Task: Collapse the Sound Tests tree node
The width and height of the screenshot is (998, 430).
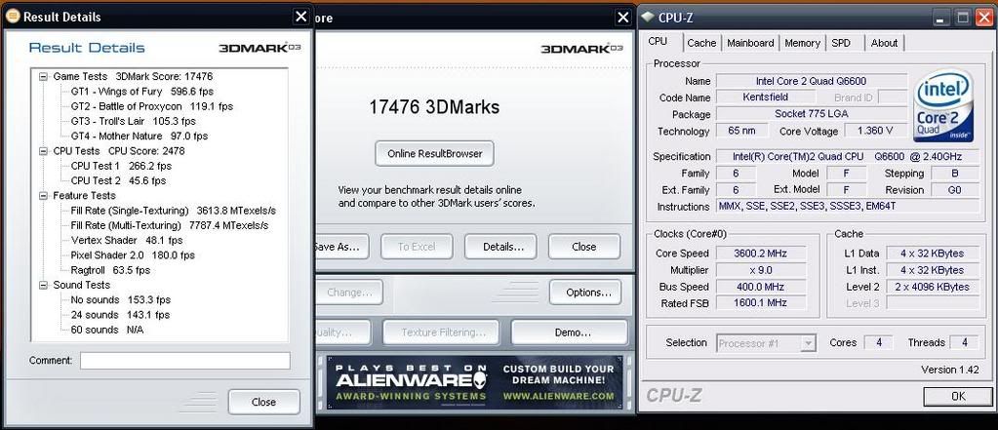Action: tap(43, 285)
